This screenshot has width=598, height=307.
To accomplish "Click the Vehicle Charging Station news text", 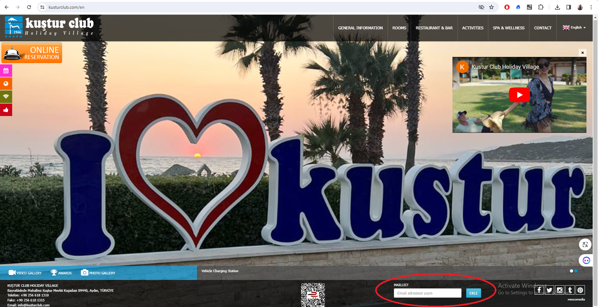I will (220, 271).
